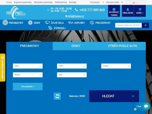
Task: Click the gear icon for Pneuservisy
Action: point(92,23)
